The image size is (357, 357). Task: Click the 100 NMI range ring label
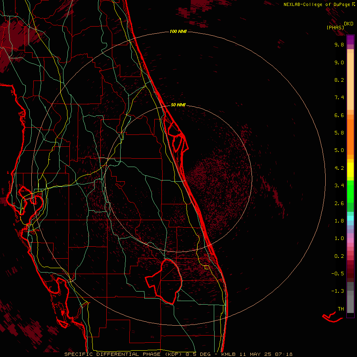tap(178, 31)
